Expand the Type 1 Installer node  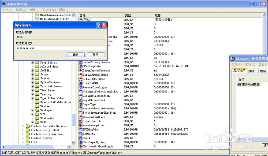pyautogui.click(x=33, y=98)
